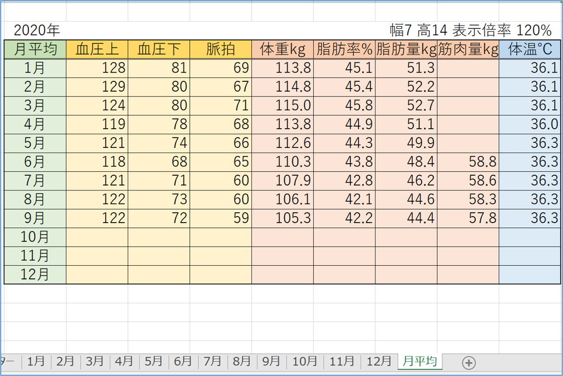This screenshot has width=563, height=376.
Task: Select fat amount value 49.9
Action: pos(406,143)
